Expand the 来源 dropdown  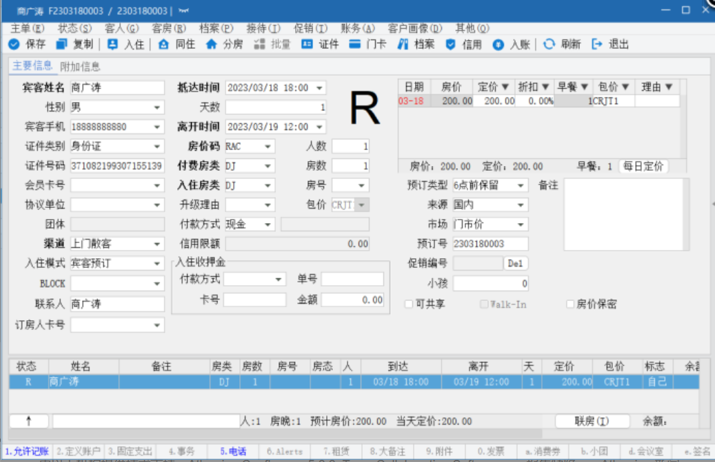coord(521,205)
